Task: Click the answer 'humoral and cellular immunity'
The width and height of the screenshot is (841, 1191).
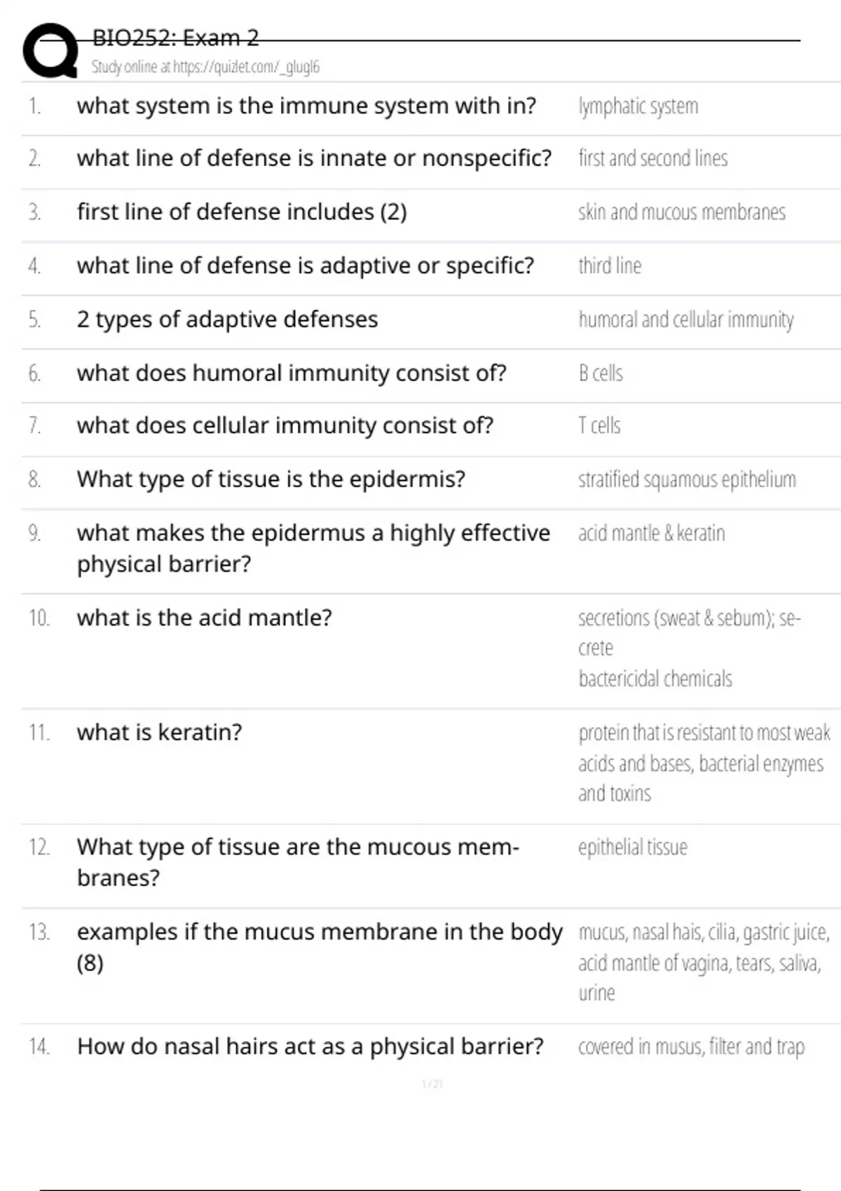Action: pyautogui.click(x=685, y=319)
